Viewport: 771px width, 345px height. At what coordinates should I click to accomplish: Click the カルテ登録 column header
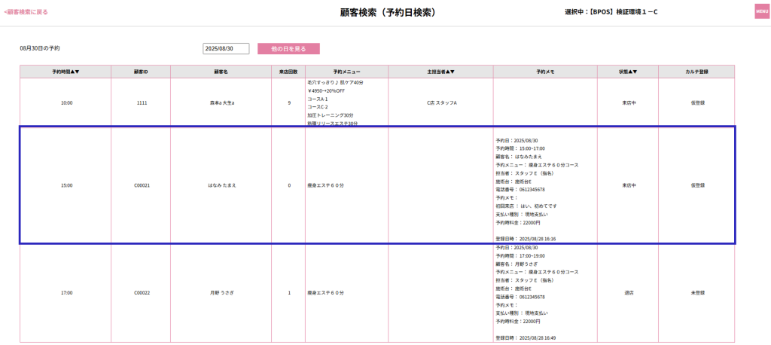tap(697, 72)
